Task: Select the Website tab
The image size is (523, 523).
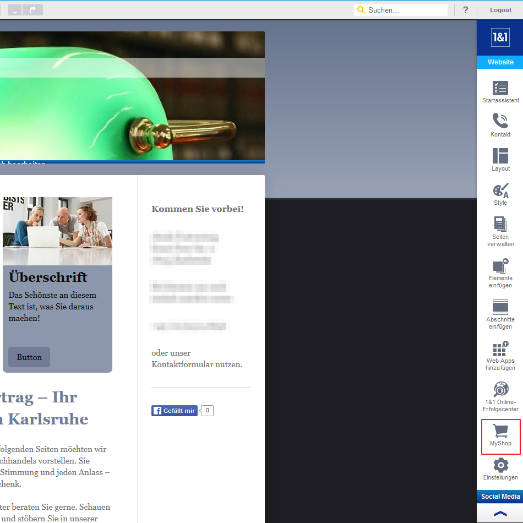Action: [500, 62]
